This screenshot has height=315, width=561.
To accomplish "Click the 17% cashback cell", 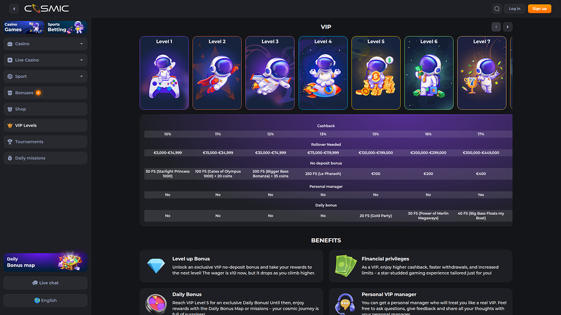I will coord(481,134).
